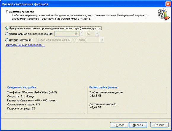Click the wizard title bar text
Image resolution: width=172 pixels, height=131 pixels.
[x=25, y=4]
